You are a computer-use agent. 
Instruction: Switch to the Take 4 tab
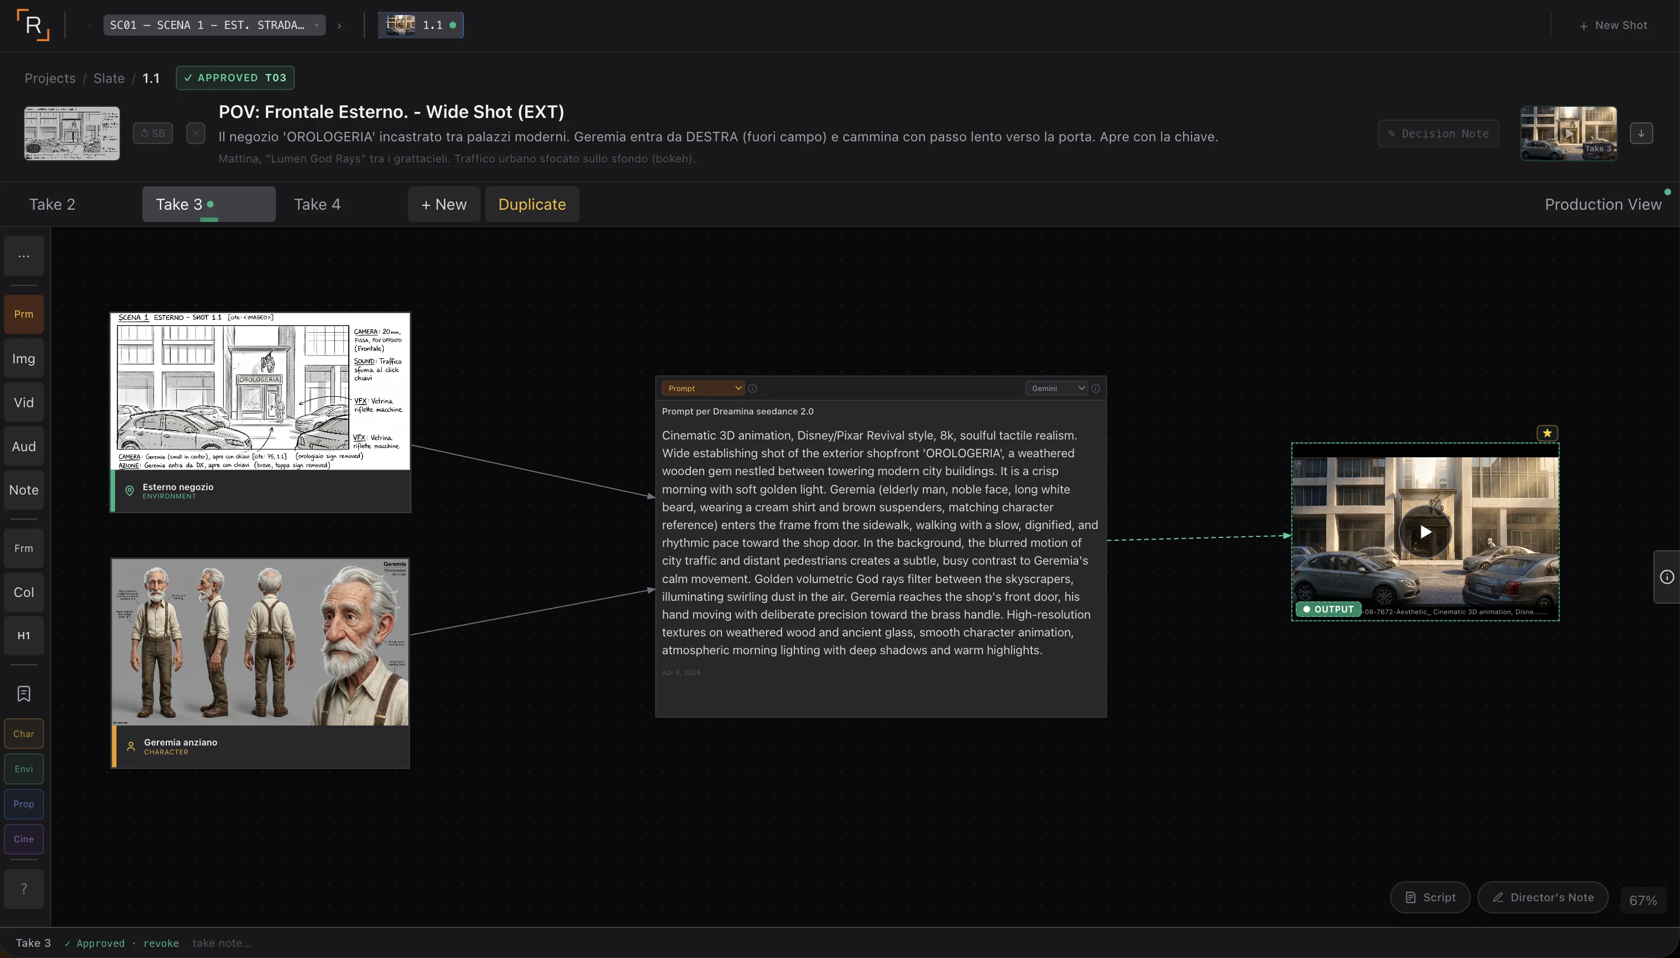point(317,205)
